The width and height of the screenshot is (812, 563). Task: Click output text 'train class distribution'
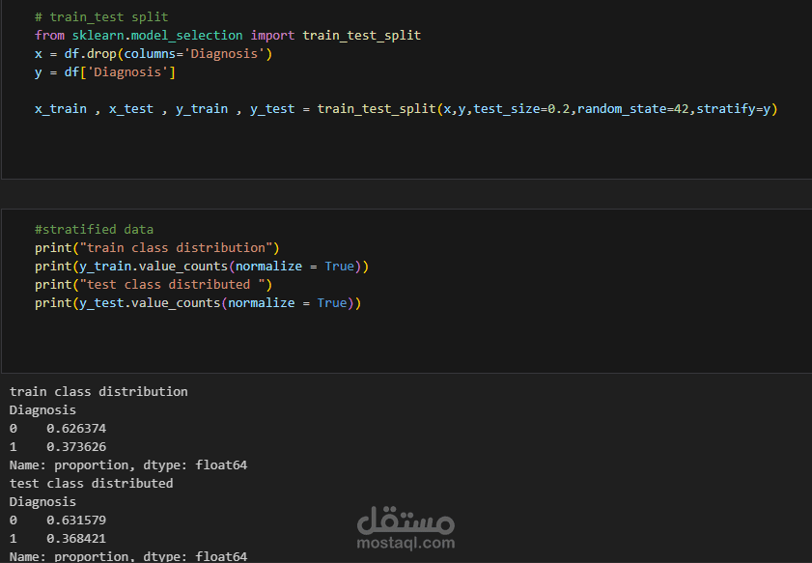pos(98,391)
